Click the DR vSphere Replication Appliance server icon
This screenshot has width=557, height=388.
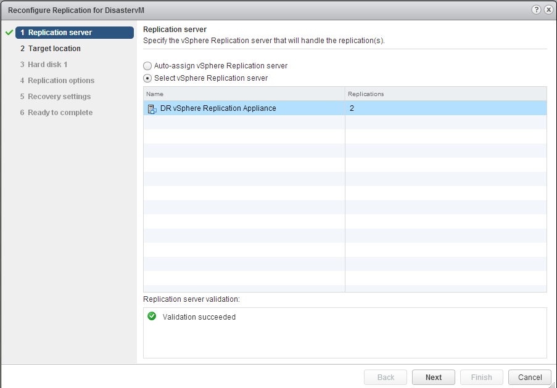coord(152,109)
